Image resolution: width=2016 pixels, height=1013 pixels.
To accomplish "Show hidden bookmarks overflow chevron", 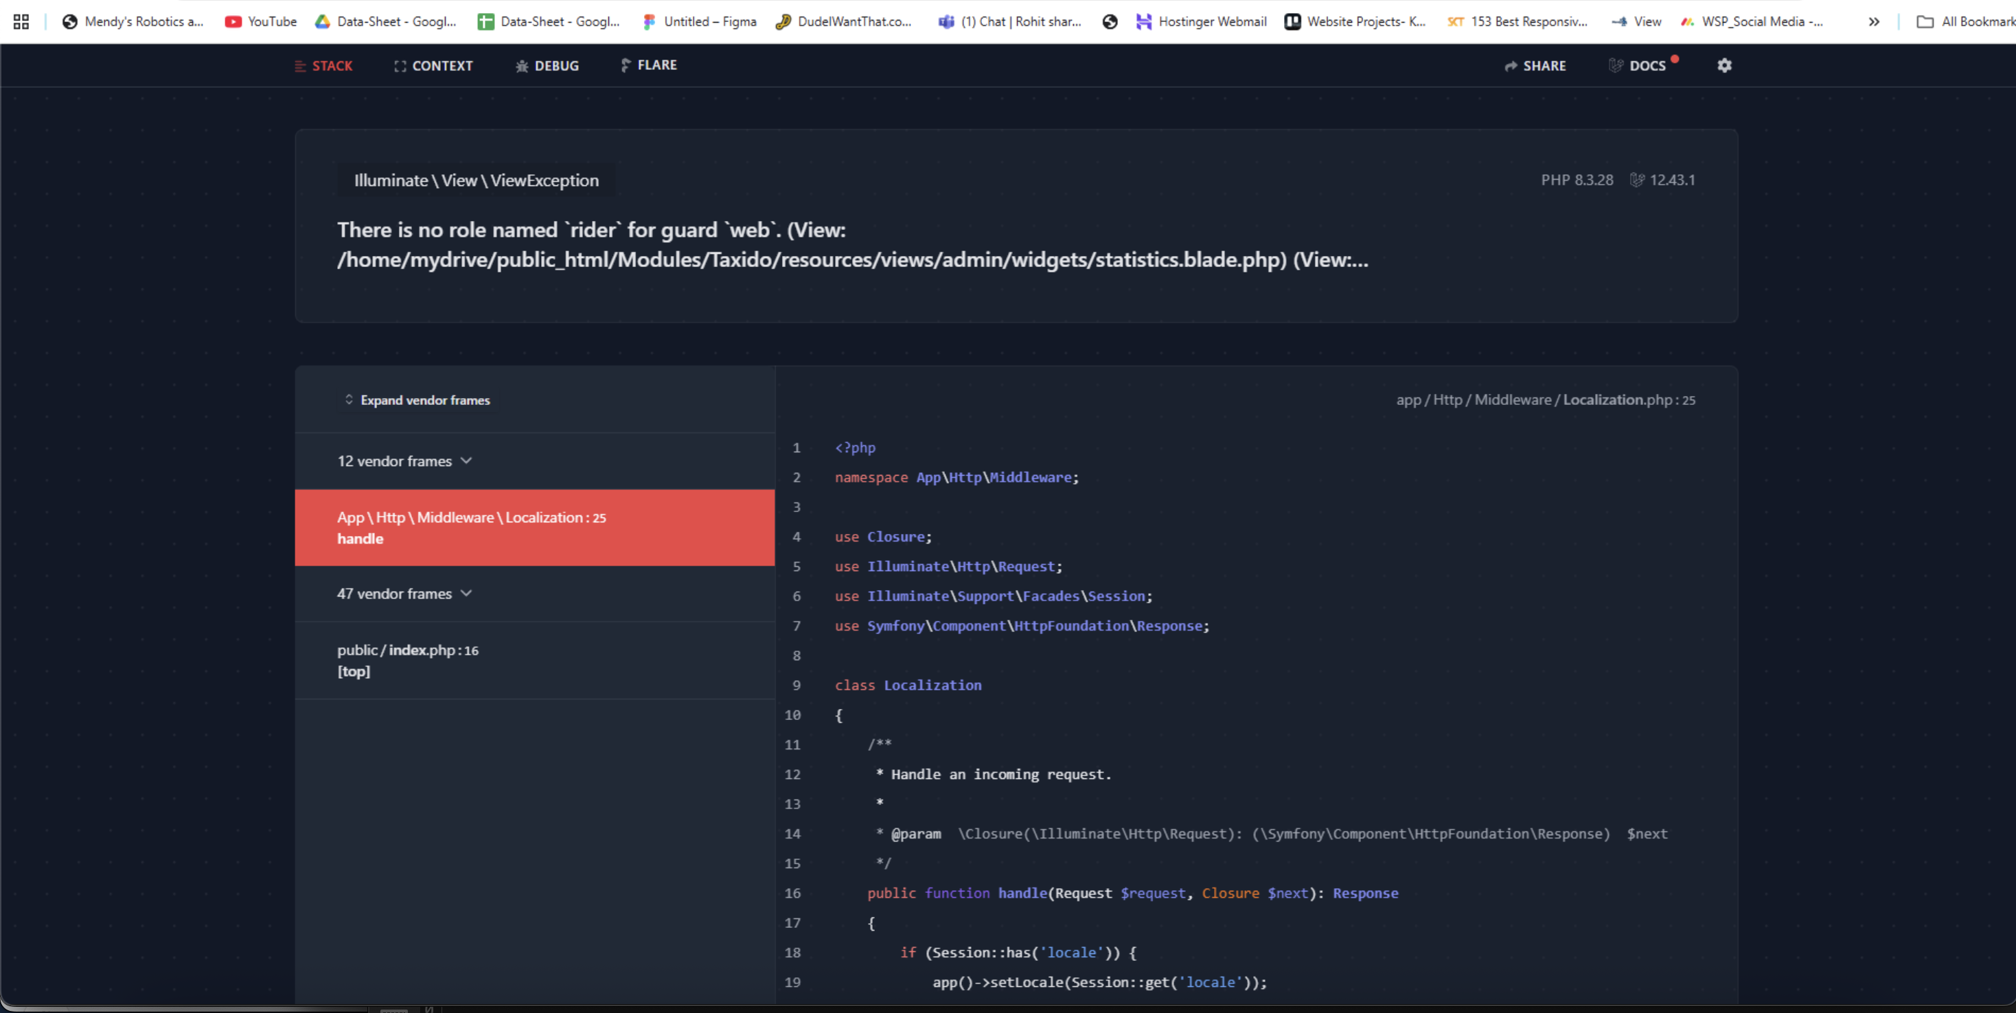I will point(1874,22).
